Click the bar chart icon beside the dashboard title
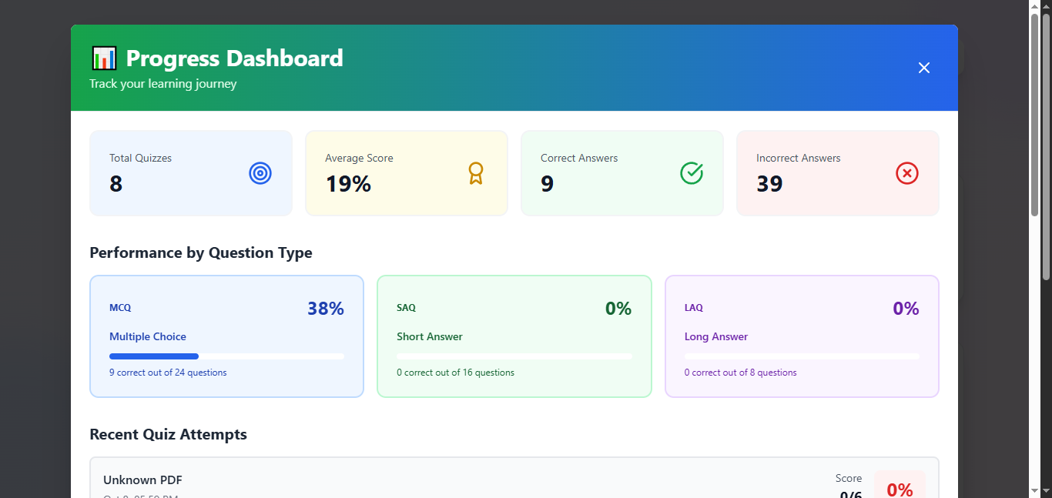Viewport: 1052px width, 498px height. coord(104,58)
